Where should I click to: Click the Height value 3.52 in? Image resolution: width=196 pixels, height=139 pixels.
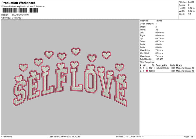coord(191,8)
